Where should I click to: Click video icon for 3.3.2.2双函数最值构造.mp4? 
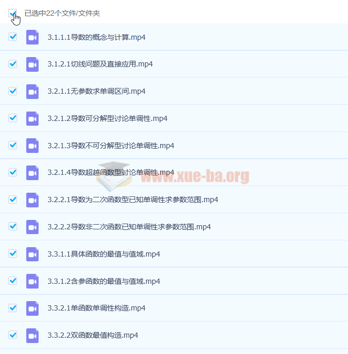32,336
